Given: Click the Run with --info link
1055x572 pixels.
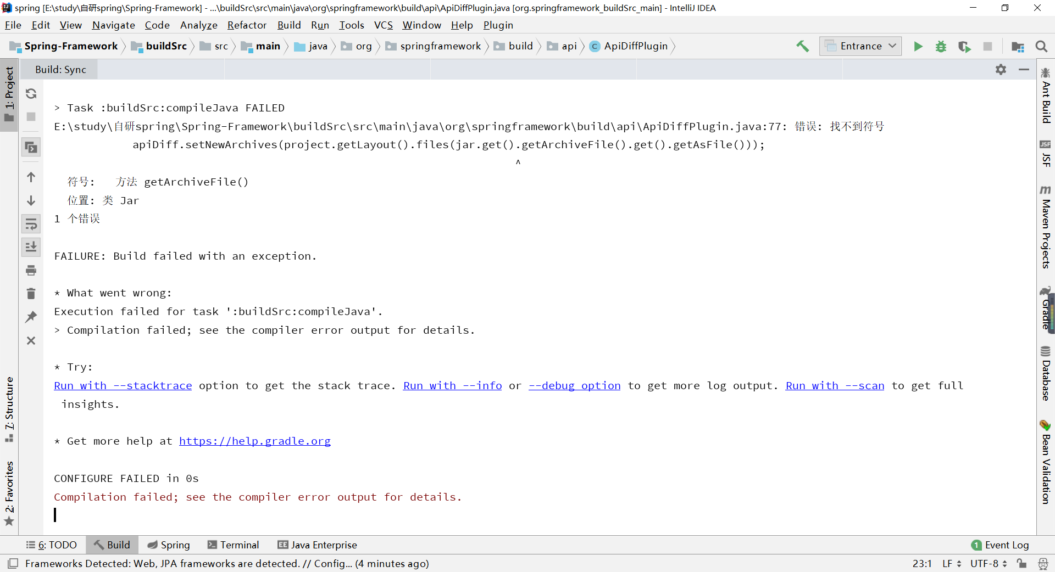Looking at the screenshot, I should (x=453, y=385).
